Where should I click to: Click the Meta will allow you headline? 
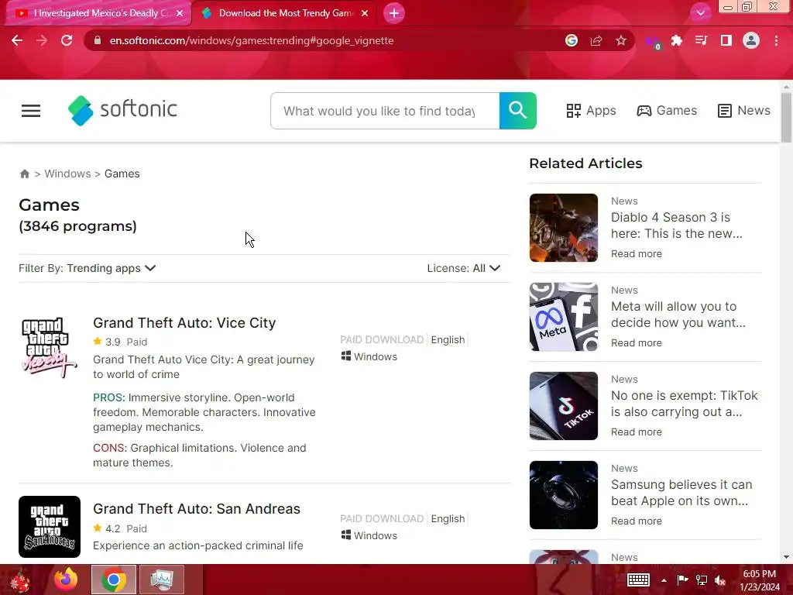tap(678, 315)
